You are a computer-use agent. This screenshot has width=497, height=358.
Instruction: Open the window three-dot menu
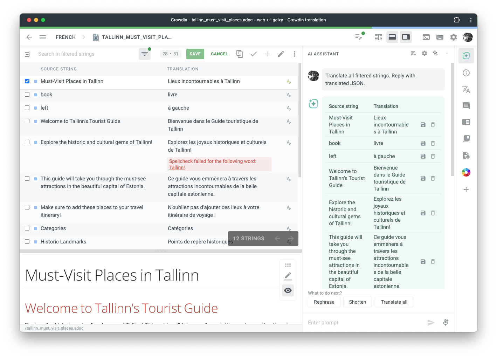(x=470, y=20)
